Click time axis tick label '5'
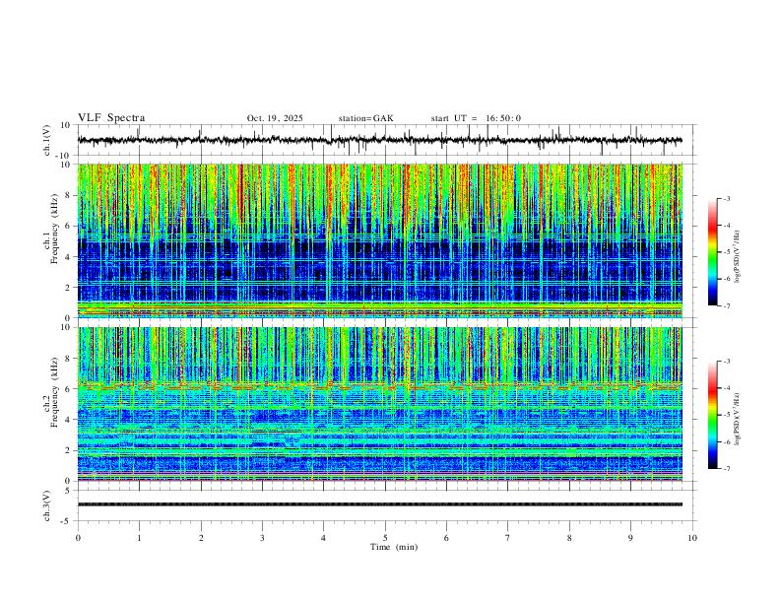Viewport: 780px width, 603px height. point(385,538)
